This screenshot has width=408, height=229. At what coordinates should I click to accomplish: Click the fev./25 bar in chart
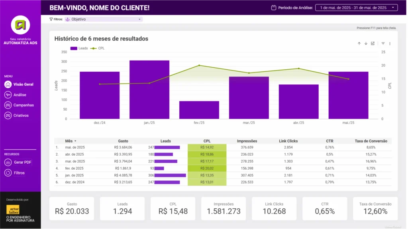coord(199,110)
